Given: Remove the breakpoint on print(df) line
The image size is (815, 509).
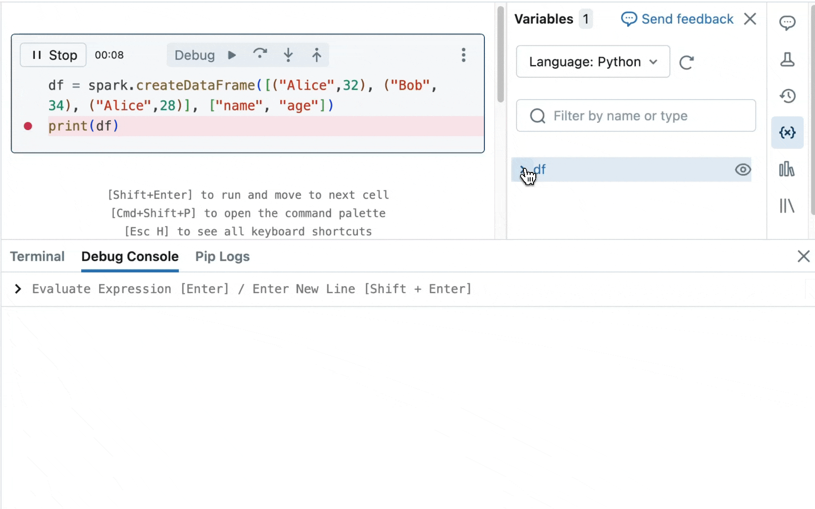Looking at the screenshot, I should point(28,126).
